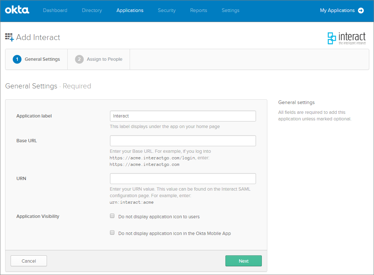Click the General settings sidebar heading
Viewport: 374px width, 275px height.
[296, 103]
